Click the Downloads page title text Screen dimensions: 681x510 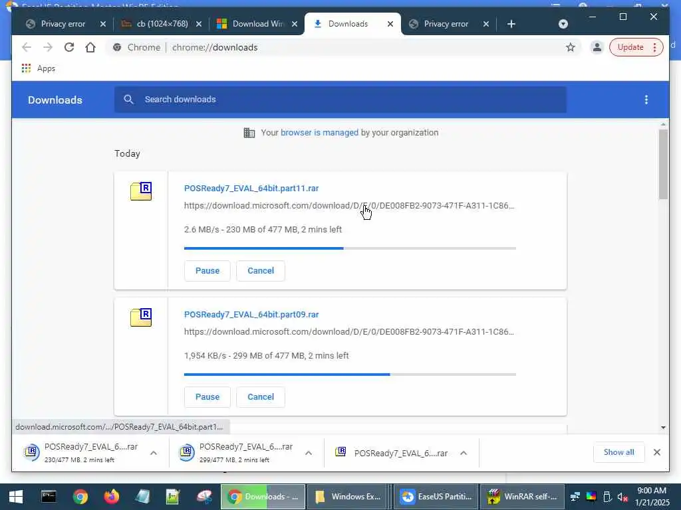[55, 100]
